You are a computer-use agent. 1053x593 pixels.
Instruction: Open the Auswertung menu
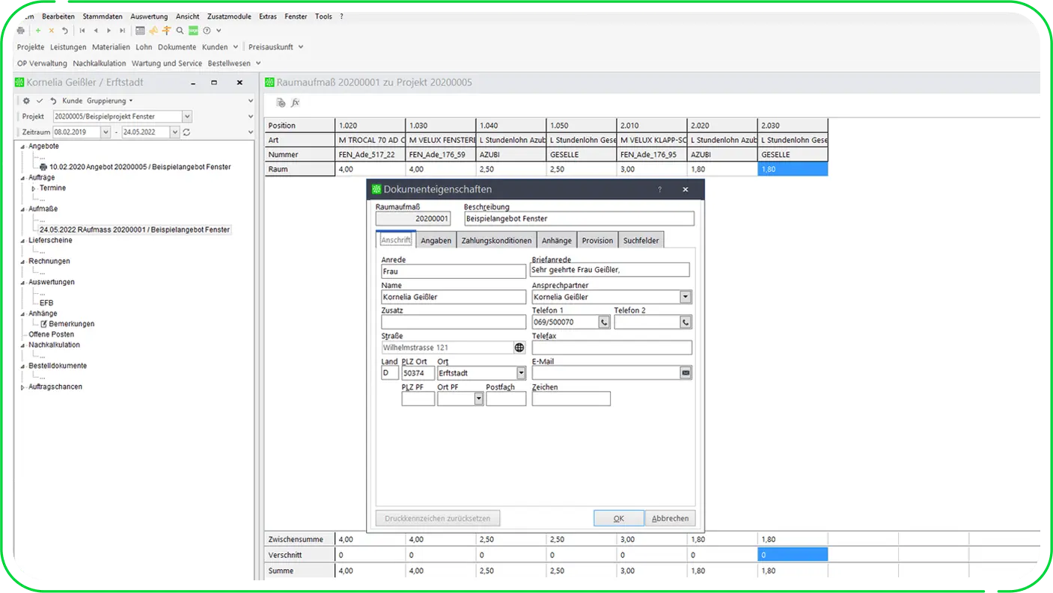149,16
